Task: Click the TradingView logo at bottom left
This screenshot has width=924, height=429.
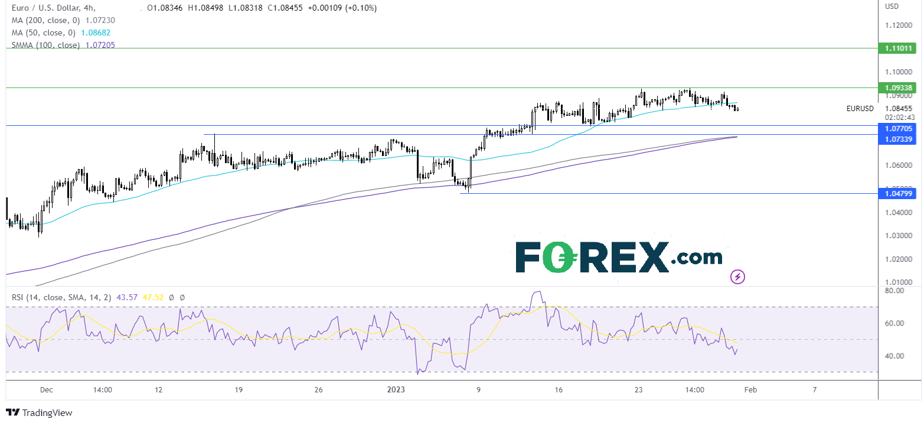Action: pos(39,412)
